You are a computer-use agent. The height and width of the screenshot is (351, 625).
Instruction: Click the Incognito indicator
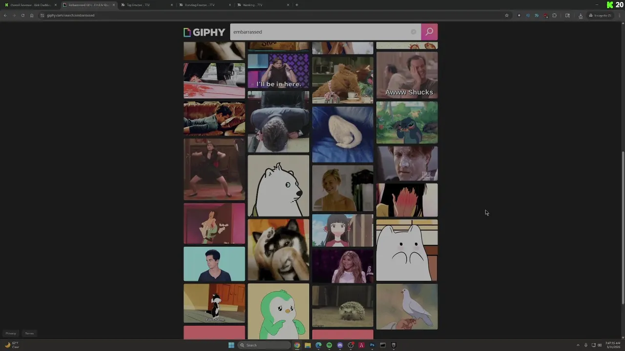pos(600,15)
